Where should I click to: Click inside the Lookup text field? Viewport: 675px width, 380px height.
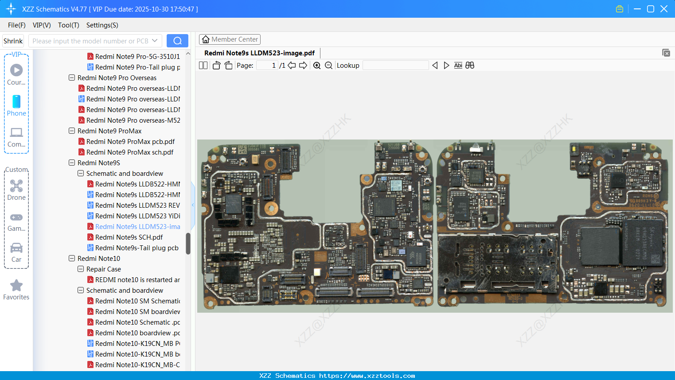(x=395, y=65)
